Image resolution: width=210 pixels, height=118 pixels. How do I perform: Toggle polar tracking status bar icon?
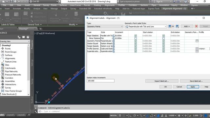pos(135,115)
